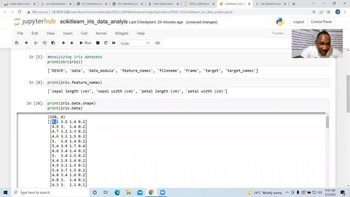Open the File menu
The width and height of the screenshot is (350, 197).
pyautogui.click(x=20, y=33)
